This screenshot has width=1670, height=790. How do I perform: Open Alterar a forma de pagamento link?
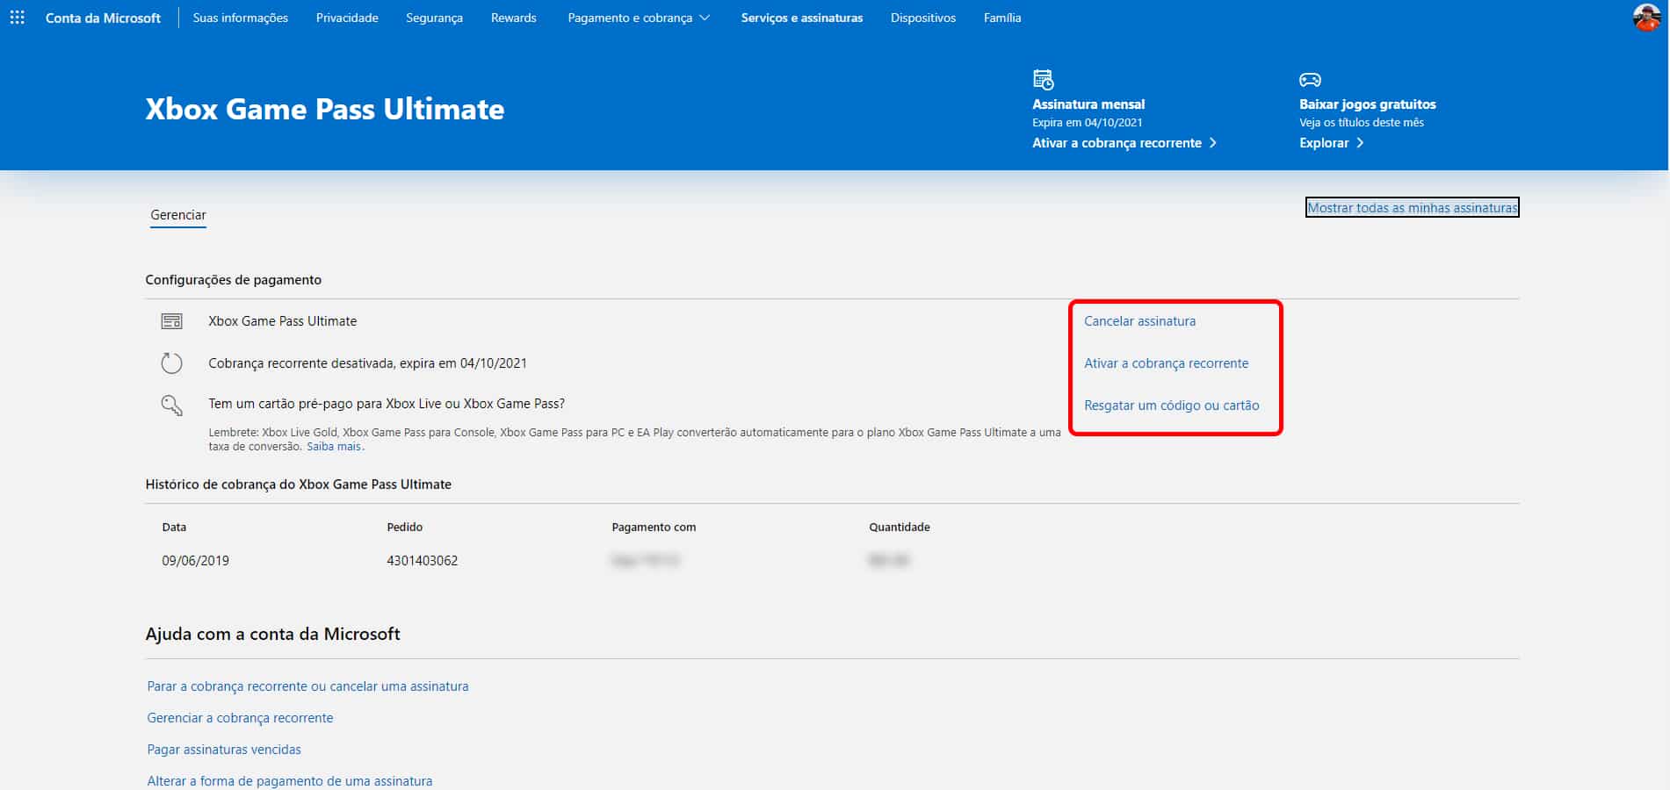point(289,781)
